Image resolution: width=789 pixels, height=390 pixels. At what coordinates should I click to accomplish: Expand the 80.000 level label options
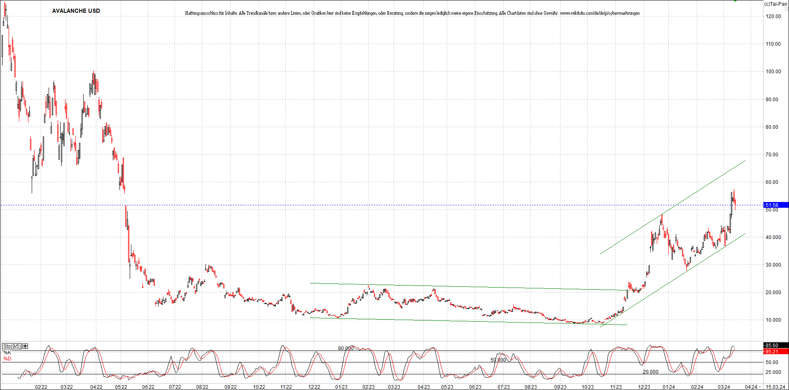345,348
